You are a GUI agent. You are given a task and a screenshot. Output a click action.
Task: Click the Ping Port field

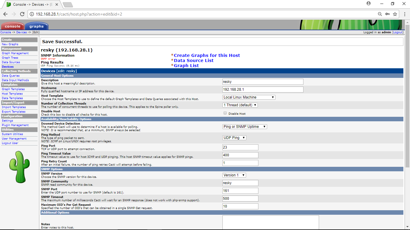pos(240,147)
